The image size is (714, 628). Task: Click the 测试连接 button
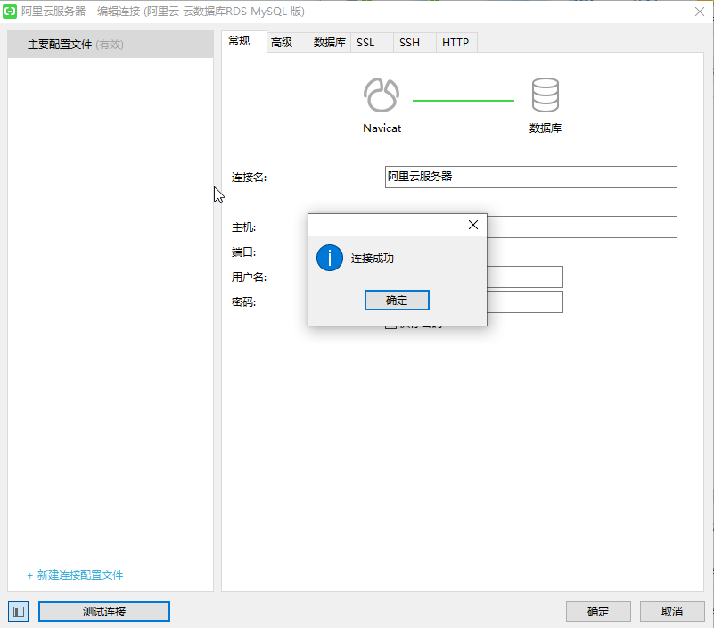(x=104, y=612)
